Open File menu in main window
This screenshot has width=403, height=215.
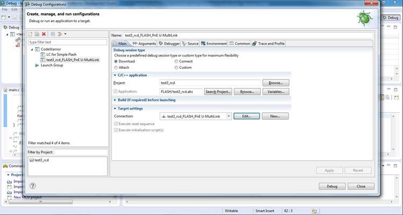(x=5, y=9)
